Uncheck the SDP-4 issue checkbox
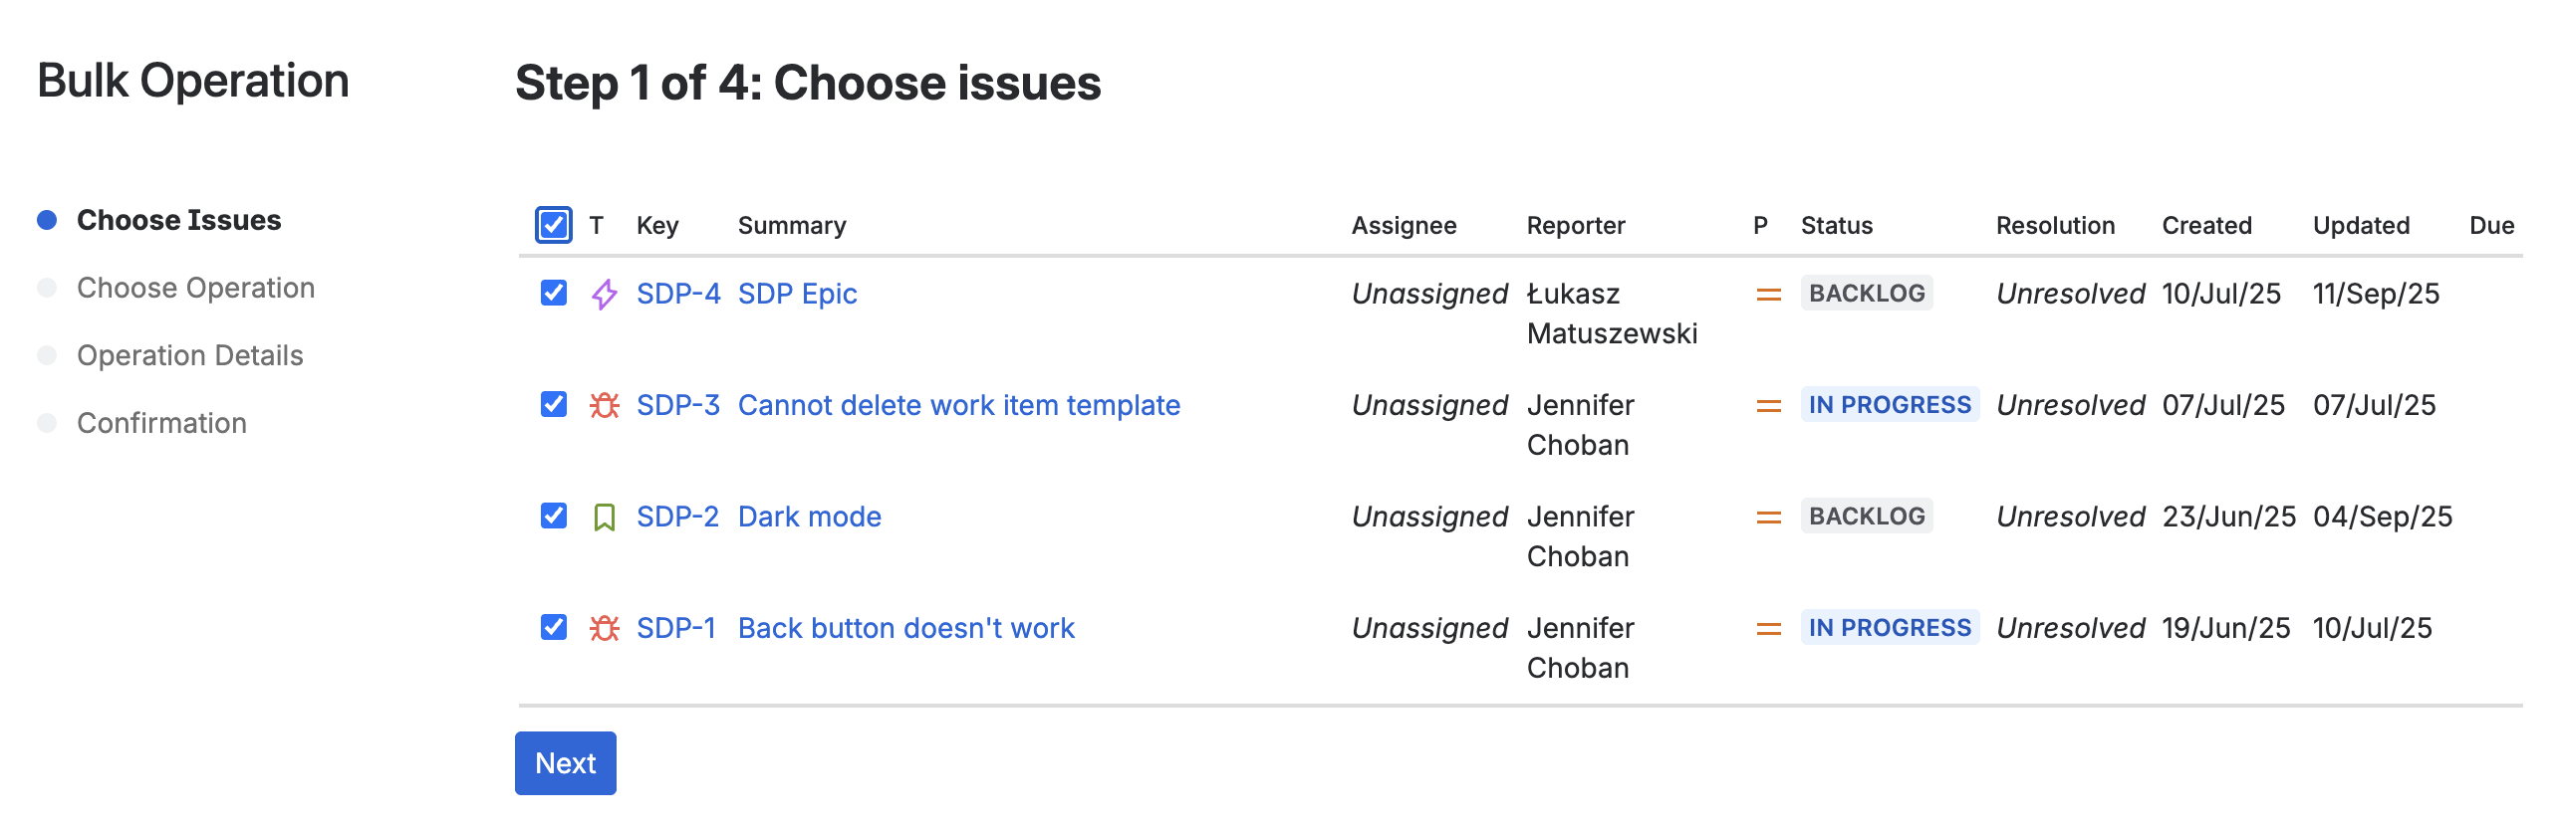This screenshot has height=829, width=2563. coord(554,293)
